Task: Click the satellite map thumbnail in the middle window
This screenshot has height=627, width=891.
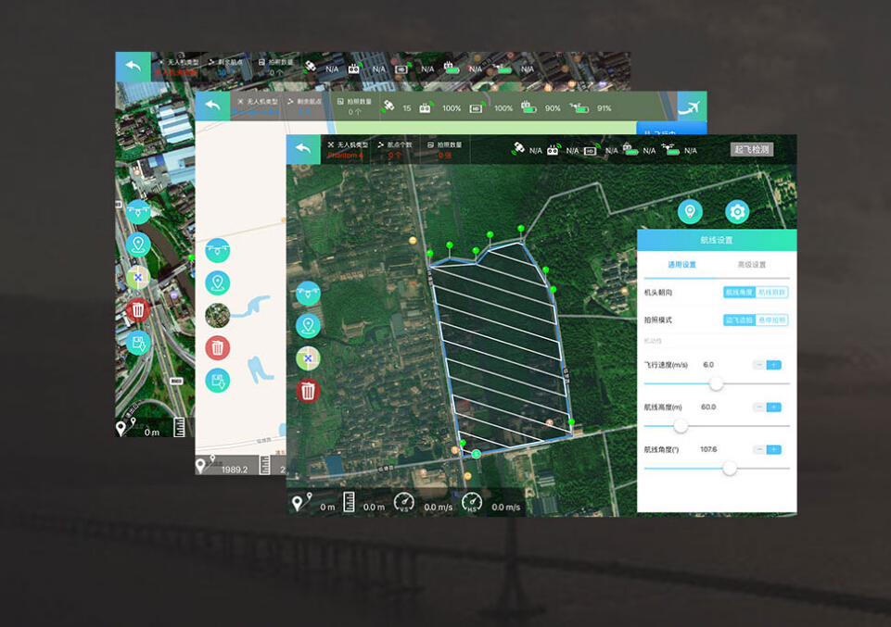Action: (218, 315)
